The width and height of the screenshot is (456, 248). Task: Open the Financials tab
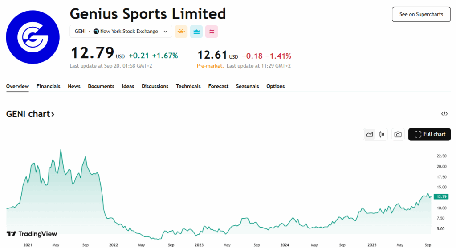48,86
